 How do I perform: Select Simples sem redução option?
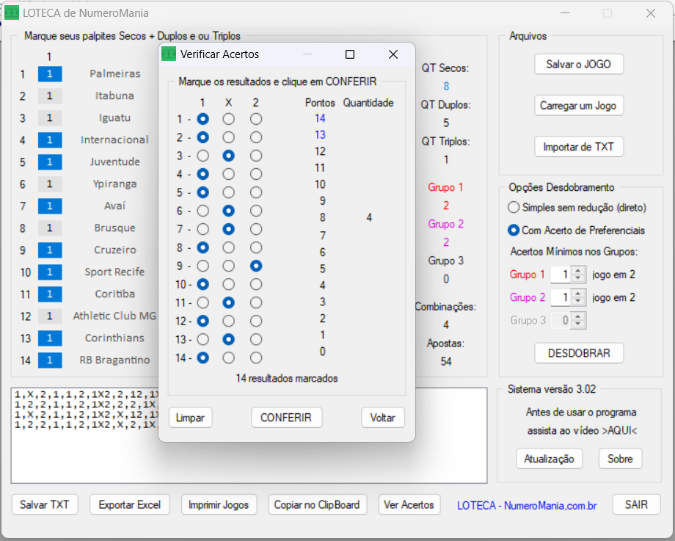pos(514,208)
